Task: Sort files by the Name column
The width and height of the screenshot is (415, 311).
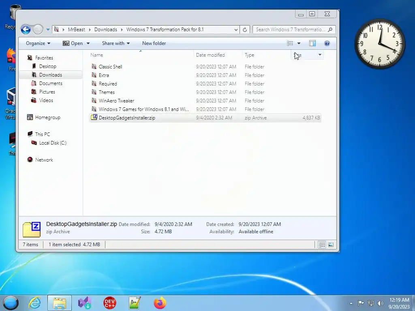Action: click(96, 55)
